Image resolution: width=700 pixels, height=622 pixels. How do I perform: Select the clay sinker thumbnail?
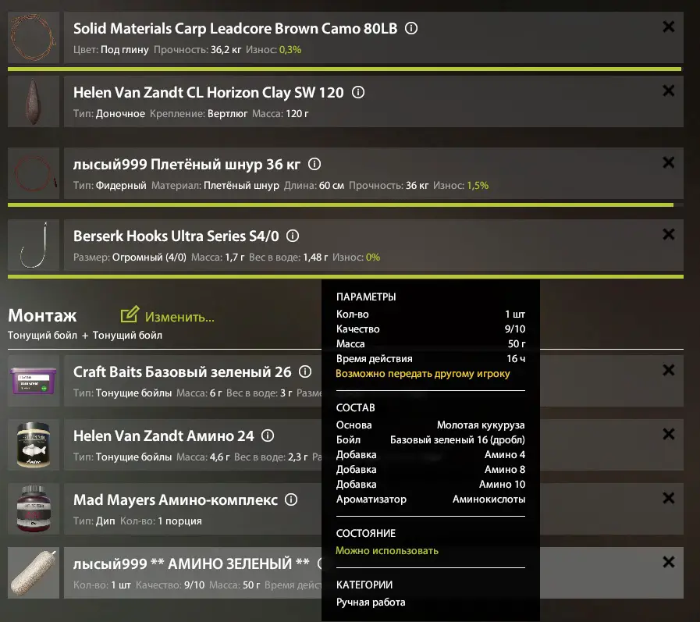tap(34, 101)
